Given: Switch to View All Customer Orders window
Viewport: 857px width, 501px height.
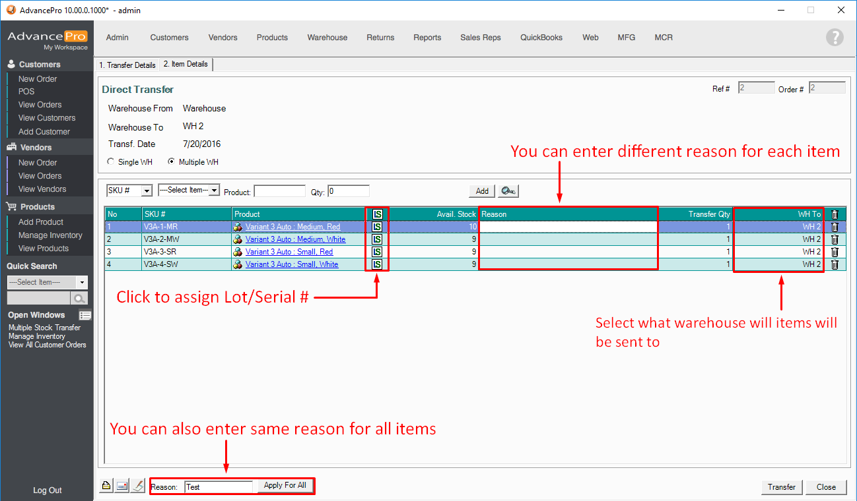Looking at the screenshot, I should [x=47, y=345].
